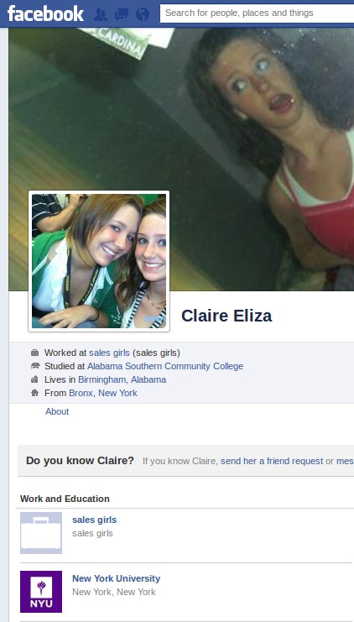Open Birmingham, Alabama location link
The height and width of the screenshot is (622, 354).
point(122,379)
